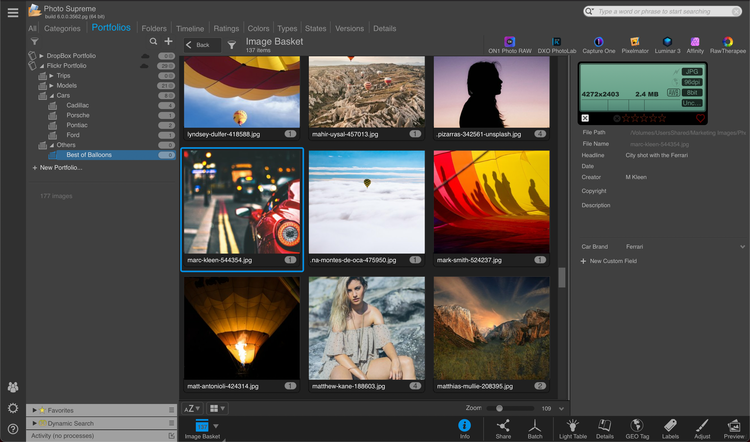The width and height of the screenshot is (750, 442).
Task: Click New Portfolio link
Action: click(61, 168)
